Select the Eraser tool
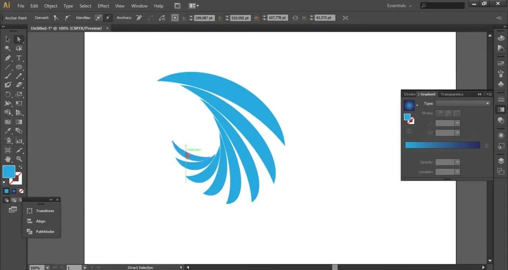Screen dimensions: 508x270 (19, 85)
